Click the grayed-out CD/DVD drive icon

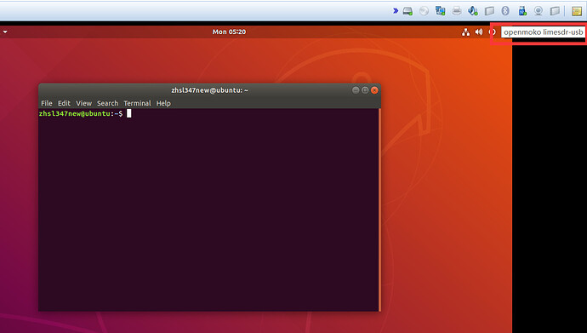424,11
